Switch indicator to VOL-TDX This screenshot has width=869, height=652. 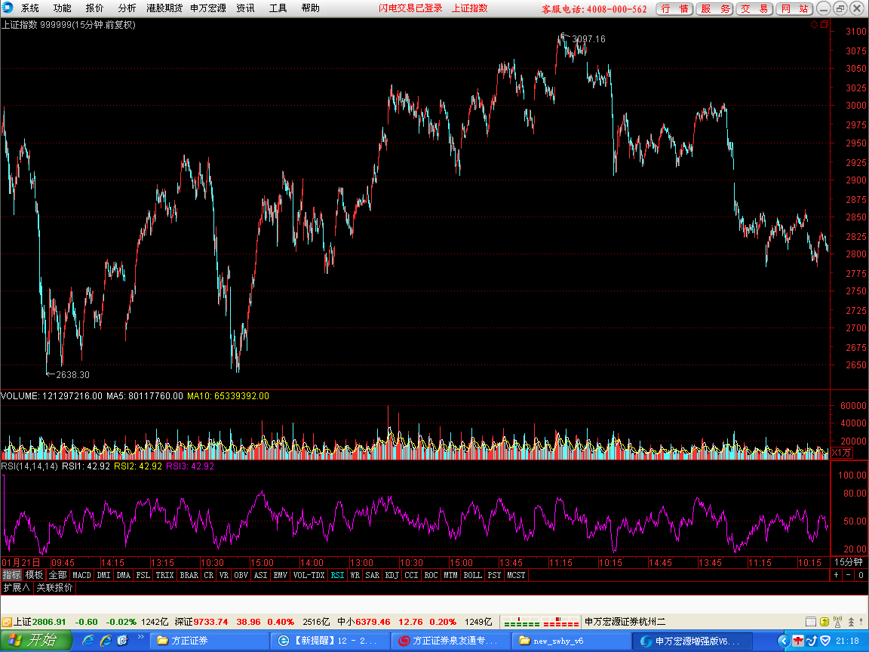click(x=309, y=575)
